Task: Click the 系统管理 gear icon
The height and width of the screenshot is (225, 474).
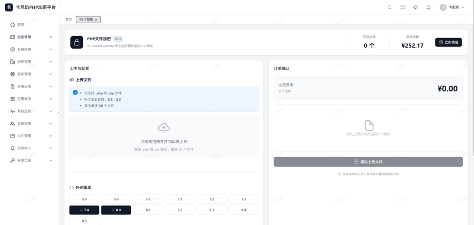Action: pyautogui.click(x=12, y=49)
